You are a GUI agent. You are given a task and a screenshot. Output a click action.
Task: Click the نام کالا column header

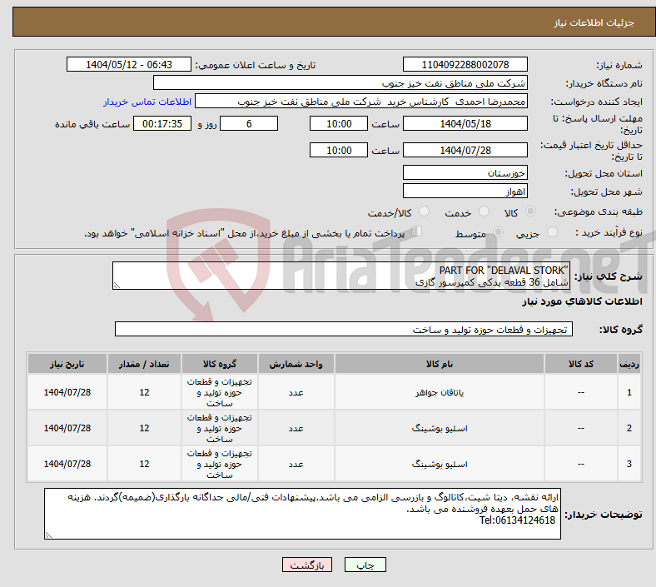(x=440, y=364)
